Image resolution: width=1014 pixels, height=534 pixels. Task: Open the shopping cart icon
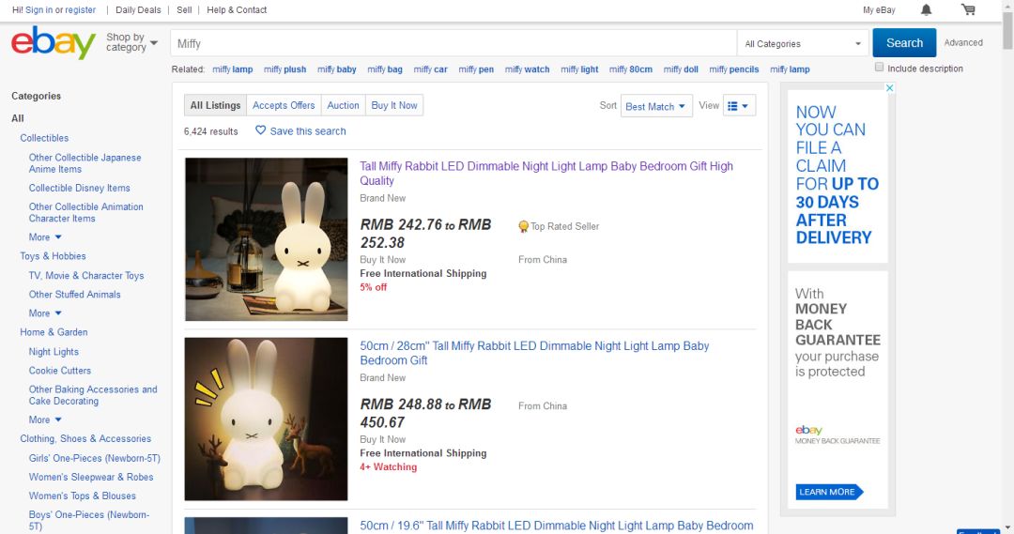point(968,9)
